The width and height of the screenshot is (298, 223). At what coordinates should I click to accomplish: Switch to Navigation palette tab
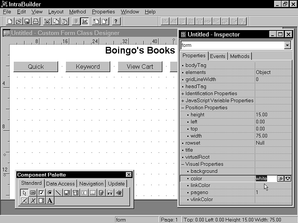coord(91,184)
